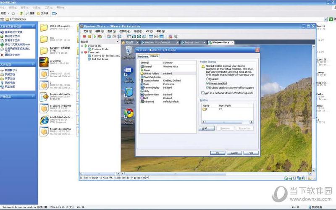Switch to the Hardware tab in settings
336x210 pixels.
pos(143,56)
